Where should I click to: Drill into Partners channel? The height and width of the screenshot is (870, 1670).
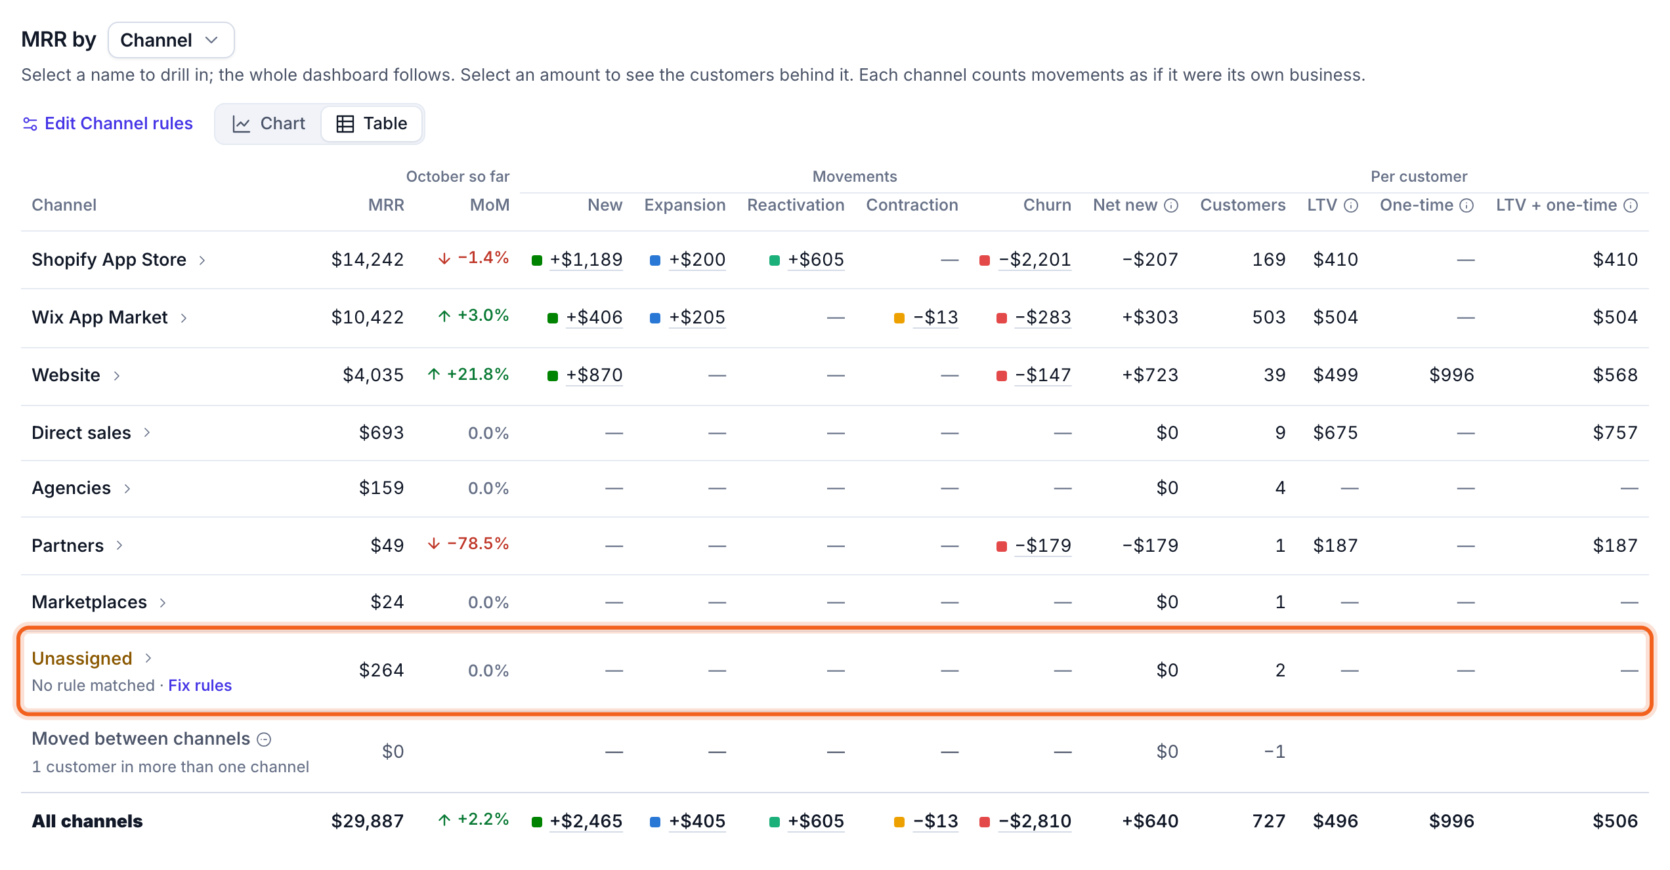click(x=68, y=546)
